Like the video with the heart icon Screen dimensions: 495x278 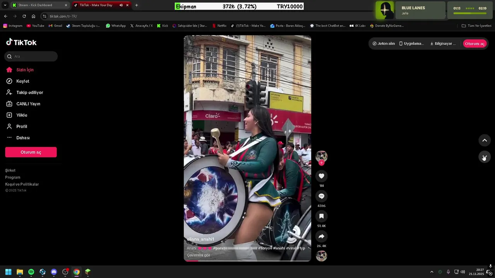pos(321,176)
